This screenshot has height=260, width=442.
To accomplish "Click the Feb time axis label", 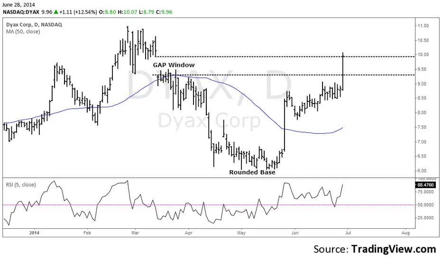I will click(x=87, y=233).
